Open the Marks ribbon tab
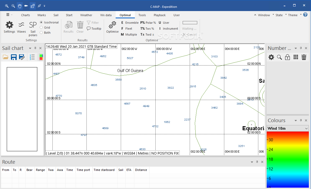Image resolution: width=311 pixels, height=189 pixels. (42, 15)
